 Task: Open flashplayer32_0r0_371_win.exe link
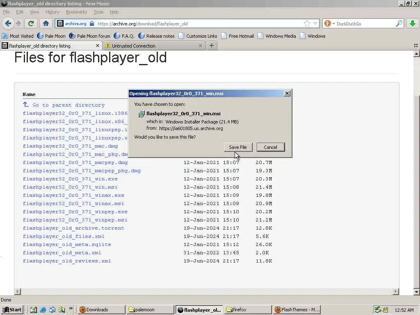click(x=70, y=179)
